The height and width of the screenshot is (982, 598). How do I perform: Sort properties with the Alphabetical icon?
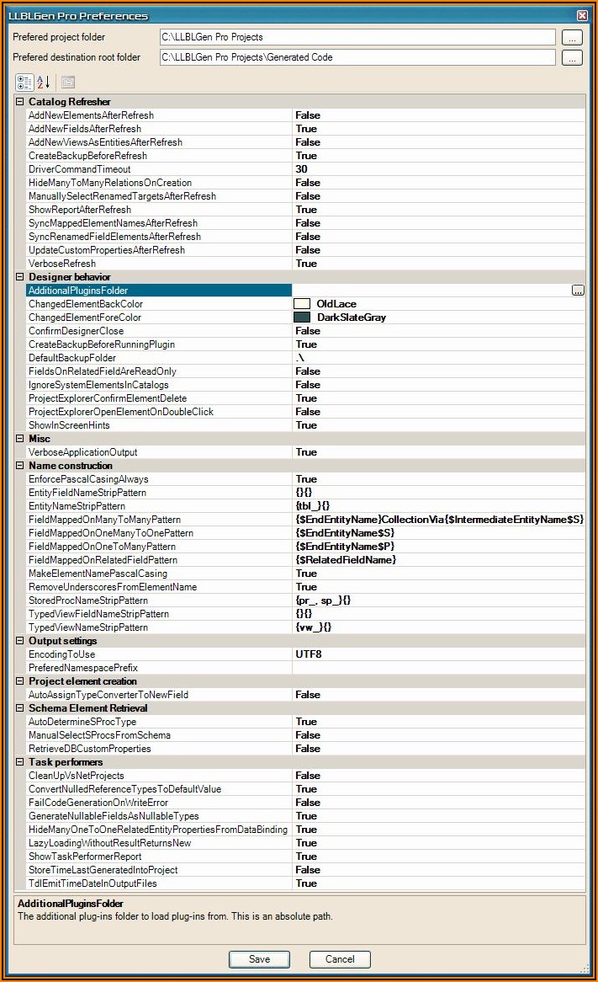45,82
